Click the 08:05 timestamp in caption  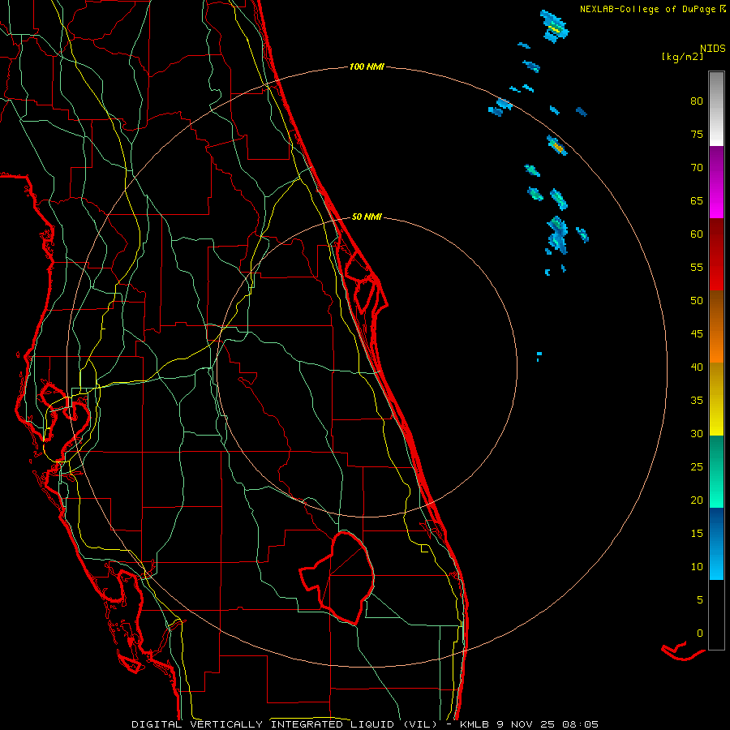click(580, 724)
